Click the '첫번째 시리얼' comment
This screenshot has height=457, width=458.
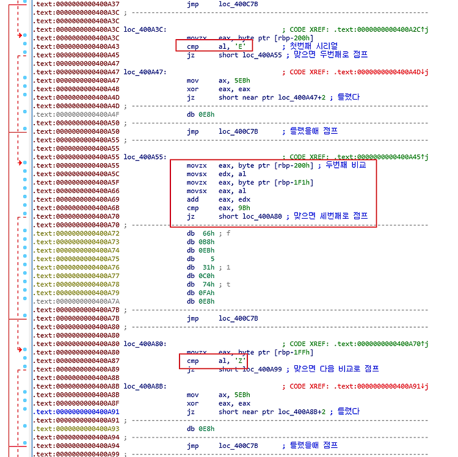[x=313, y=46]
